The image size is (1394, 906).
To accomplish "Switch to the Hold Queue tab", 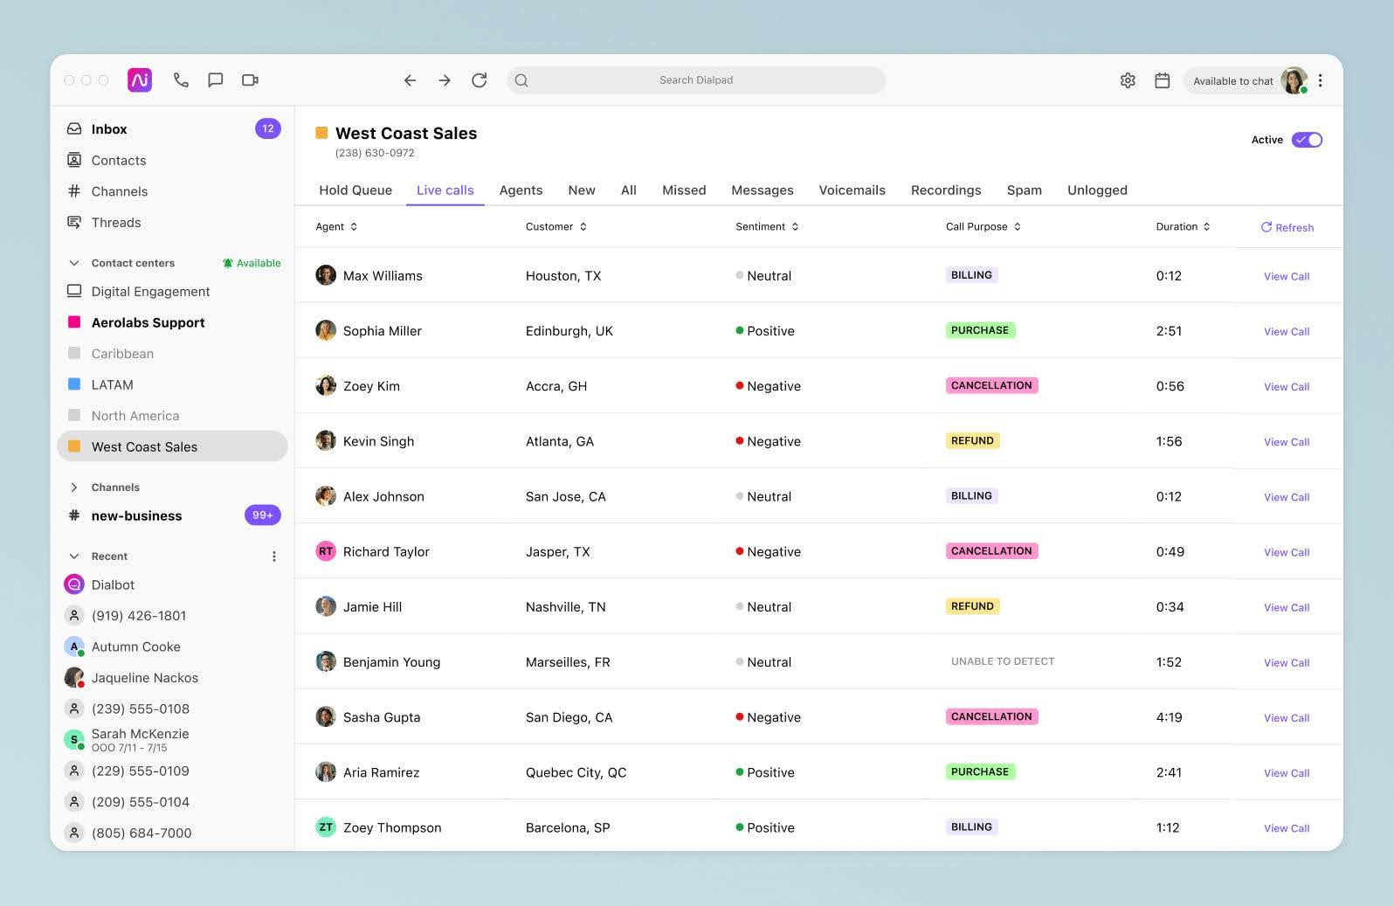I will [355, 190].
